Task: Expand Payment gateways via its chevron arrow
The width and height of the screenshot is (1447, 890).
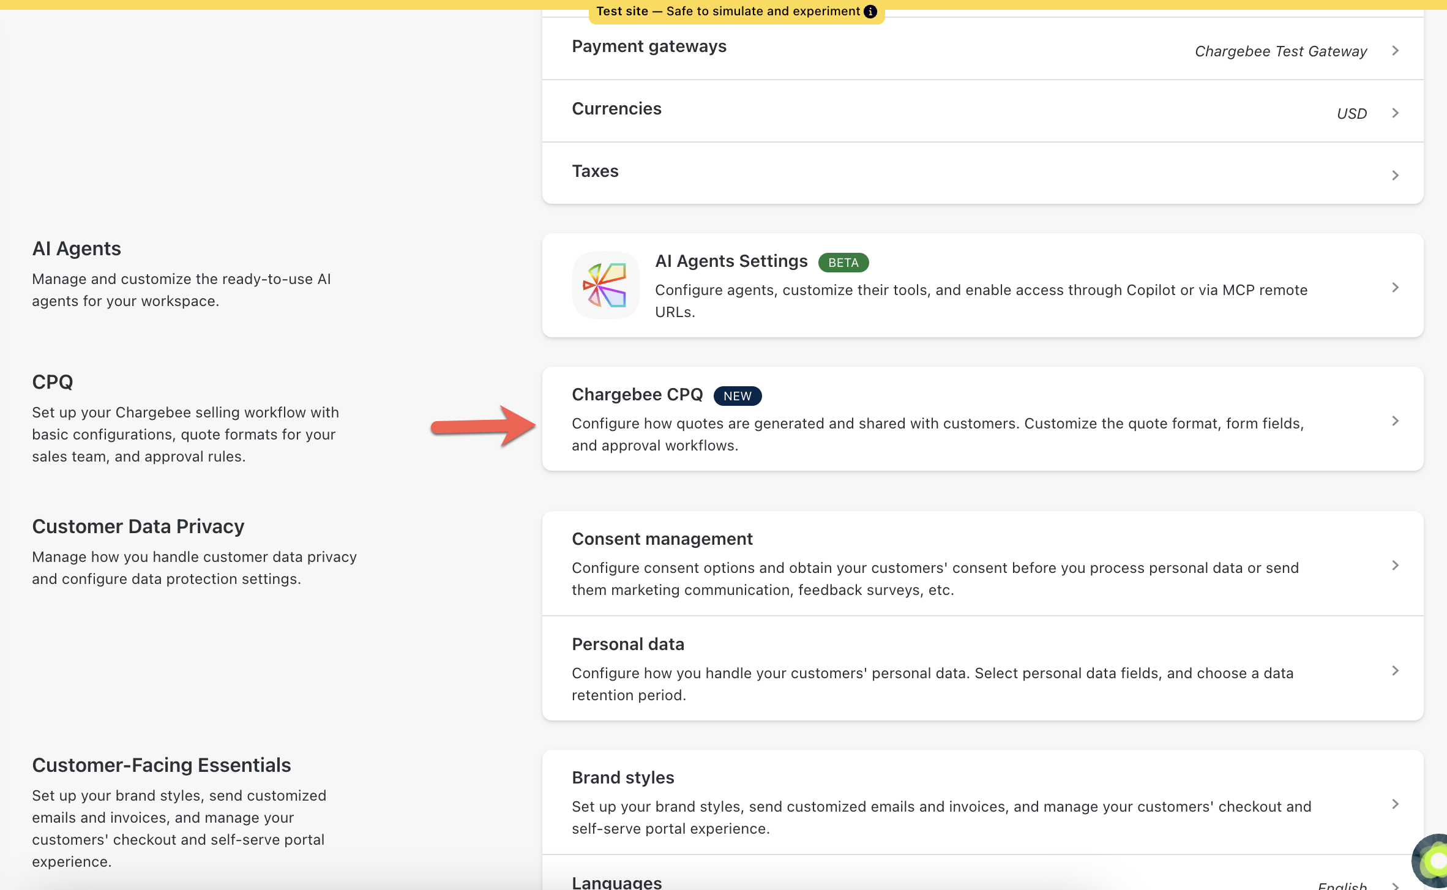Action: coord(1395,51)
